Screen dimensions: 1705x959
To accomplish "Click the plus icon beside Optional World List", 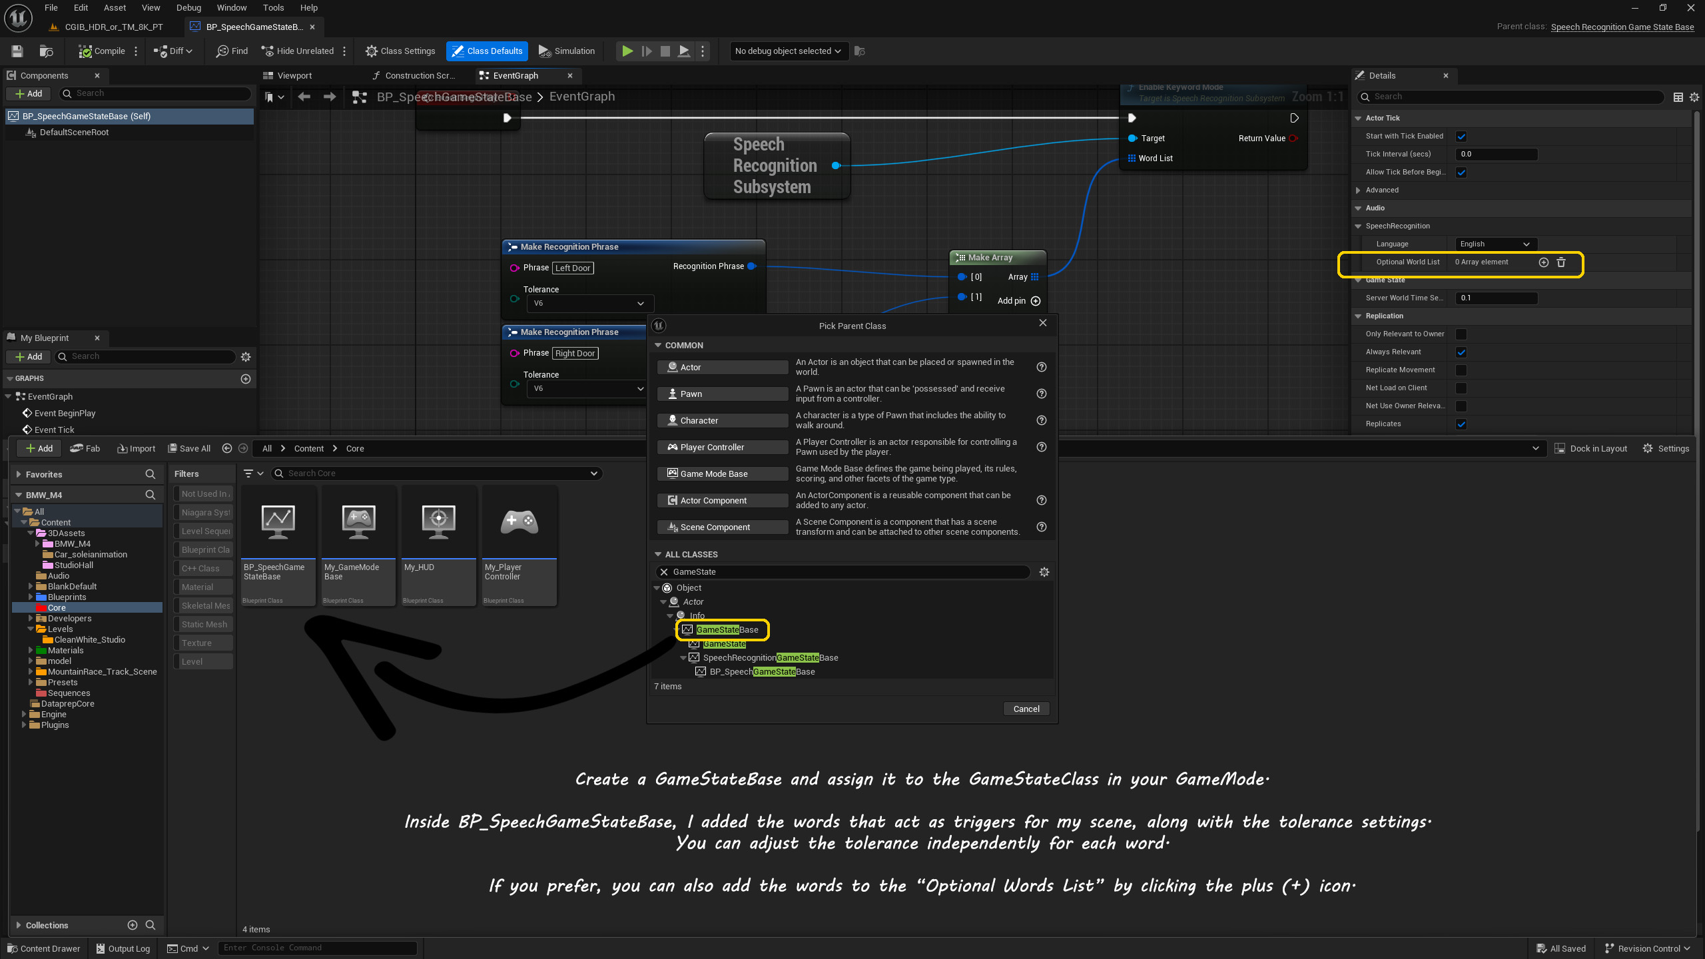I will click(1543, 262).
